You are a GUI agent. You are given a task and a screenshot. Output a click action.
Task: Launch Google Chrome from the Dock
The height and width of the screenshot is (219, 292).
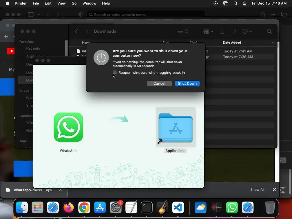(84, 207)
